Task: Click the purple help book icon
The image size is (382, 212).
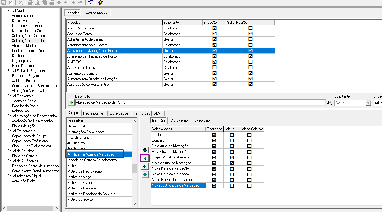Action: [100, 3]
